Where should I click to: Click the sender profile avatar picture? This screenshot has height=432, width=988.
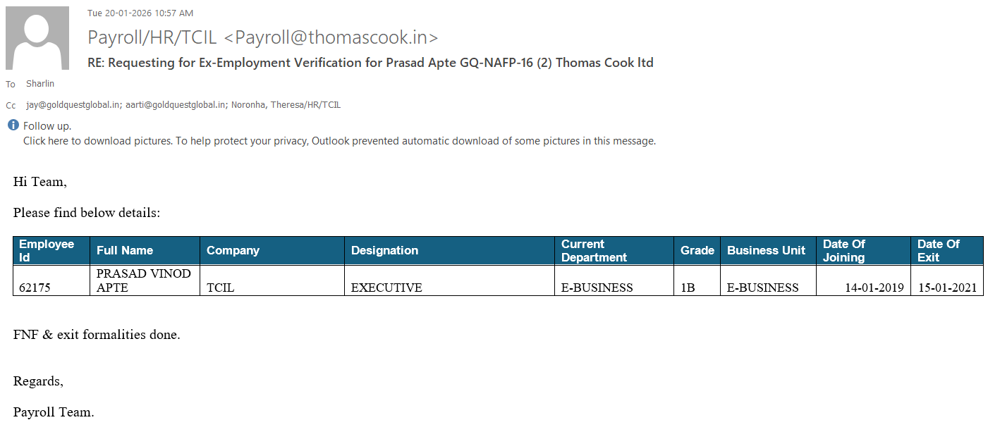pos(37,38)
